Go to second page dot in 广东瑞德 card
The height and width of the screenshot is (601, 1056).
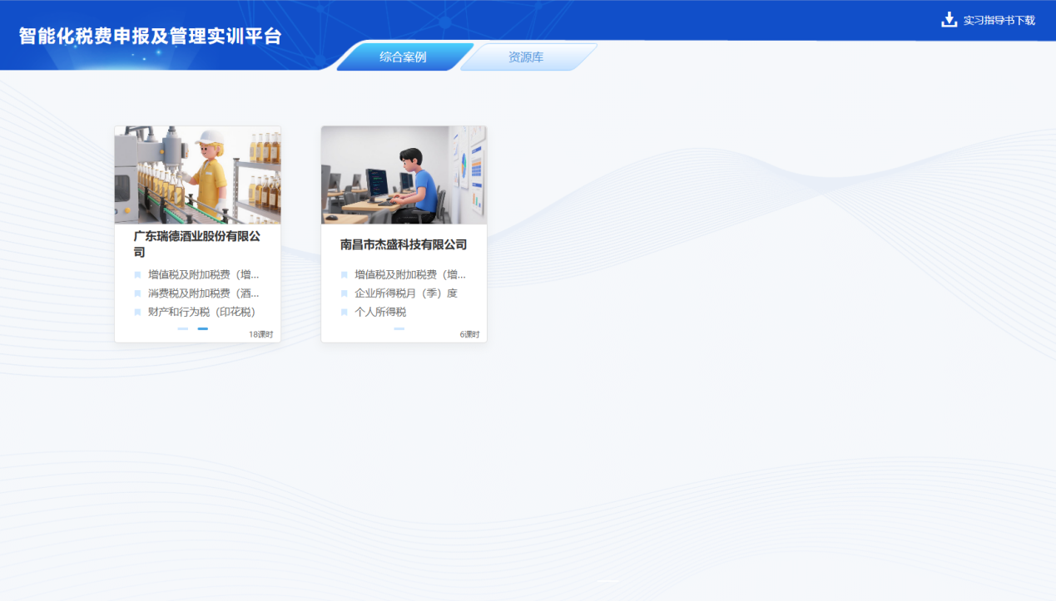[x=203, y=329]
